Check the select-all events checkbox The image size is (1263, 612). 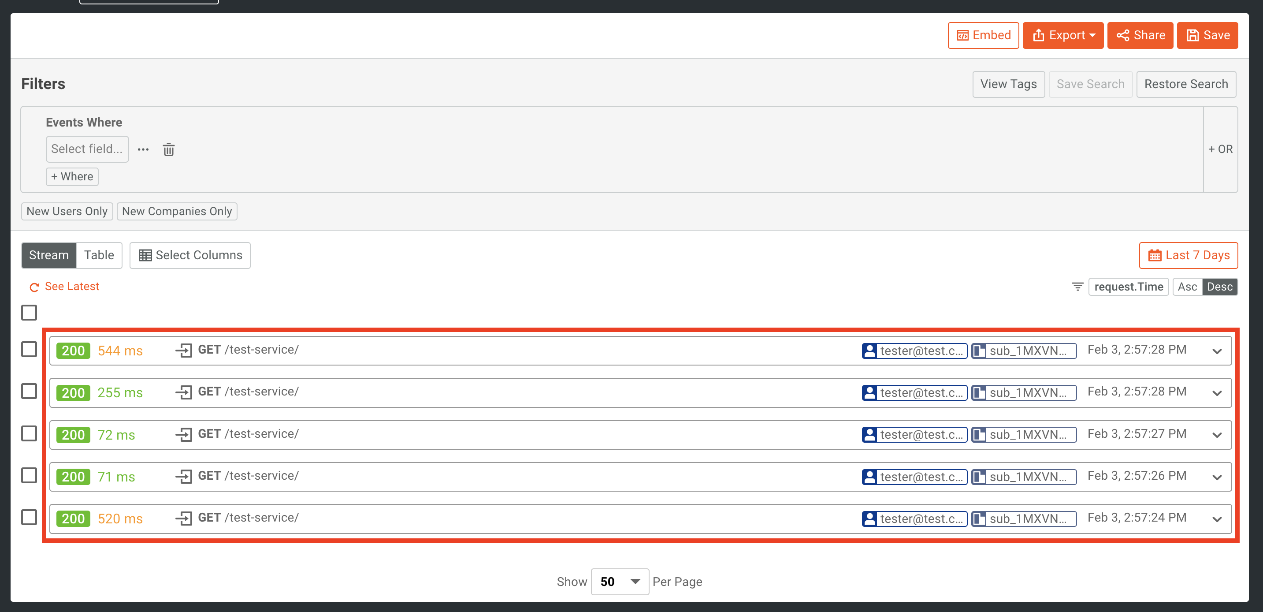pyautogui.click(x=29, y=312)
